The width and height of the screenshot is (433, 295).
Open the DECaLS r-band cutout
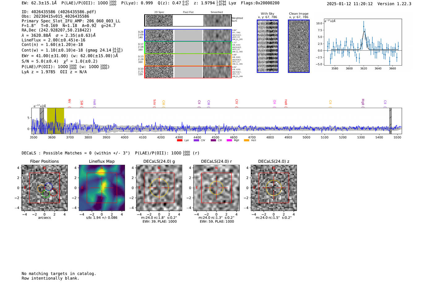[x=216, y=188]
